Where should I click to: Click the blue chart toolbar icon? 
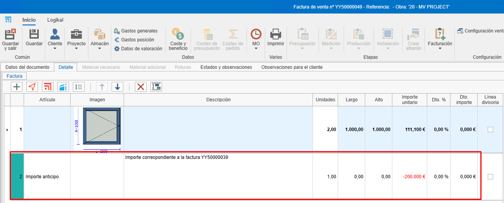pos(63,87)
